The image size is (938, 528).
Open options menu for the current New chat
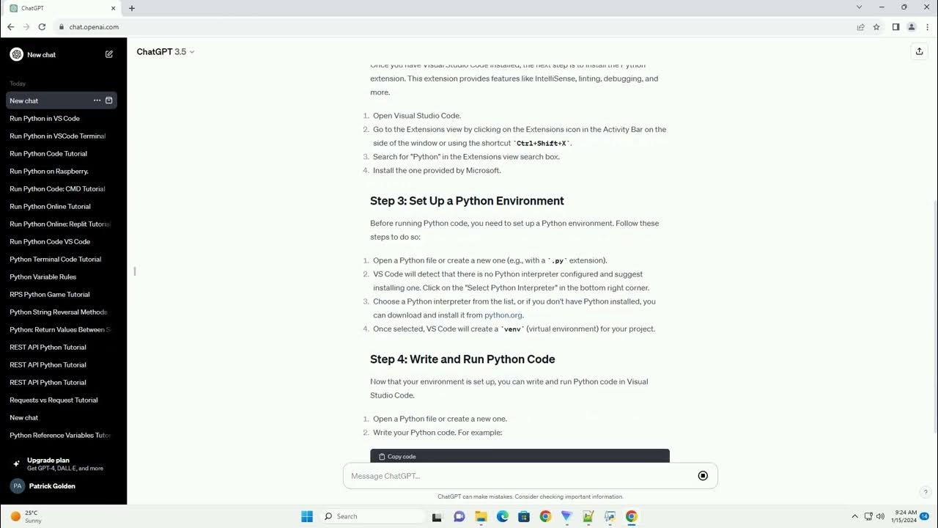(97, 100)
